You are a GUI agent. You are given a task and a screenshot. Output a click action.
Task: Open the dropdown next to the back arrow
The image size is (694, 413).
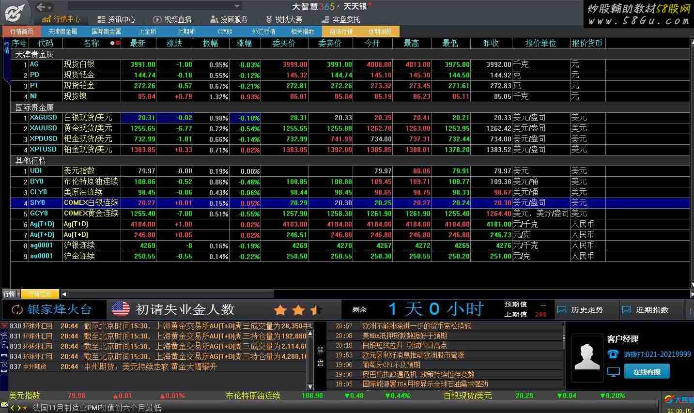point(50,7)
